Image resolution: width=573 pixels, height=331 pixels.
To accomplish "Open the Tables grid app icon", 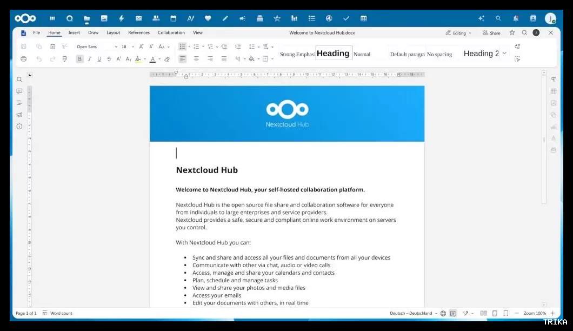I will (x=364, y=18).
